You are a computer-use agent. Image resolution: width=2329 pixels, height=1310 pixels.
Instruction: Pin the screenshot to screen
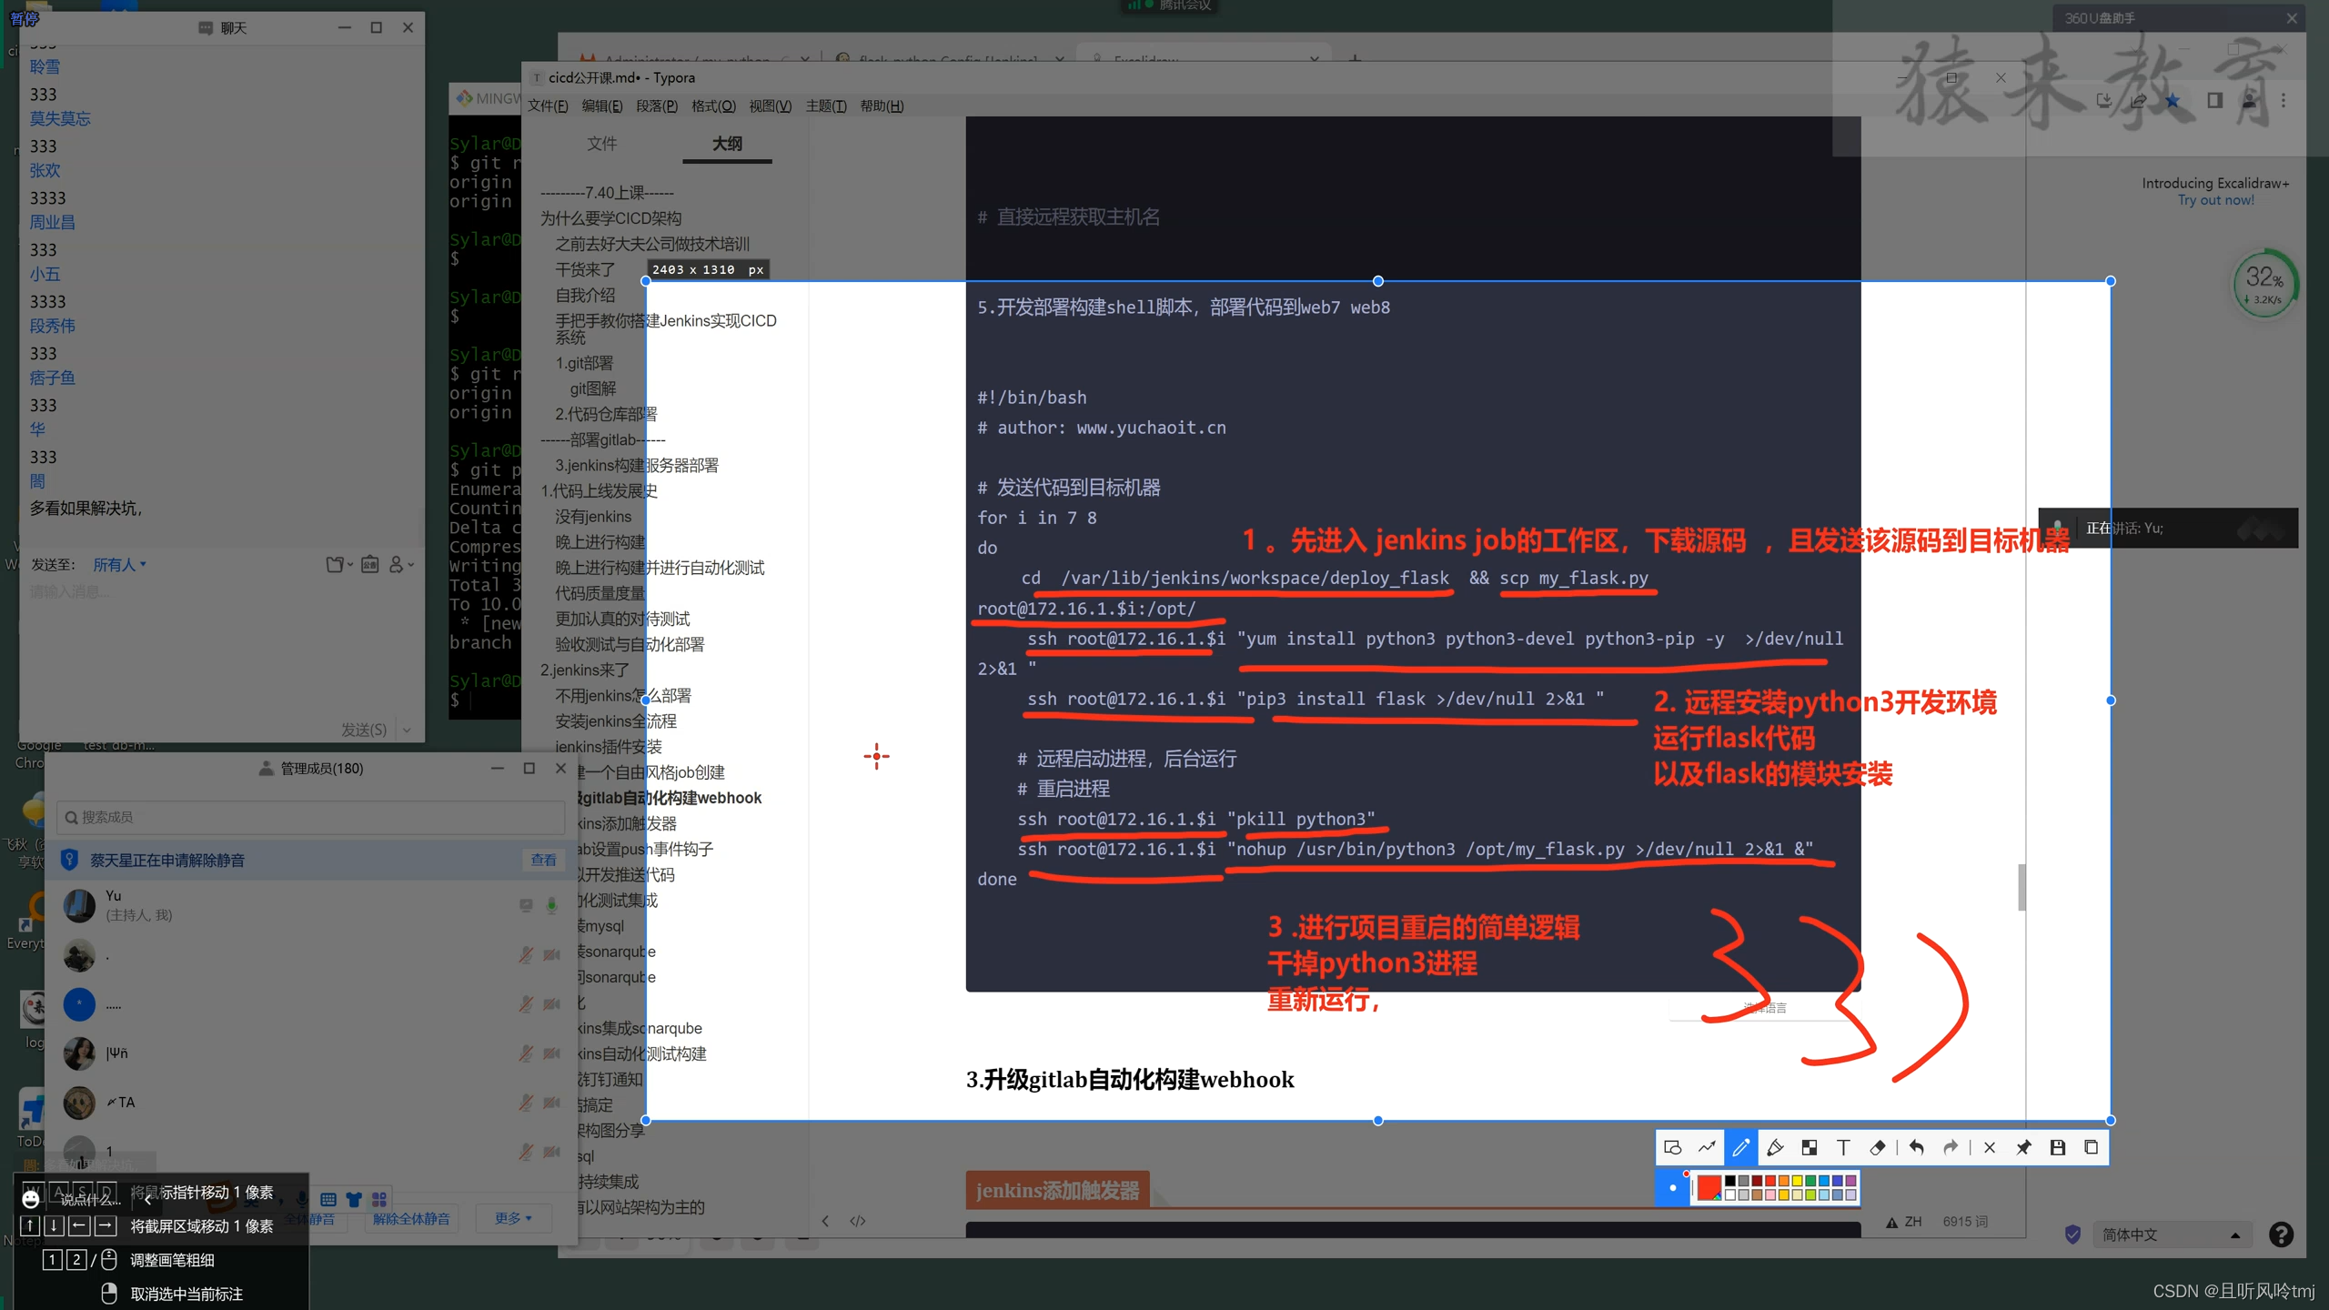coord(2023,1147)
